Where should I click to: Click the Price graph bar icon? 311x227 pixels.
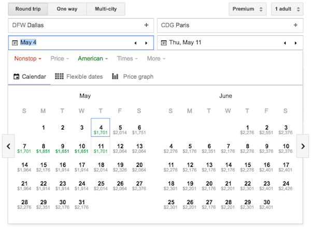point(115,76)
